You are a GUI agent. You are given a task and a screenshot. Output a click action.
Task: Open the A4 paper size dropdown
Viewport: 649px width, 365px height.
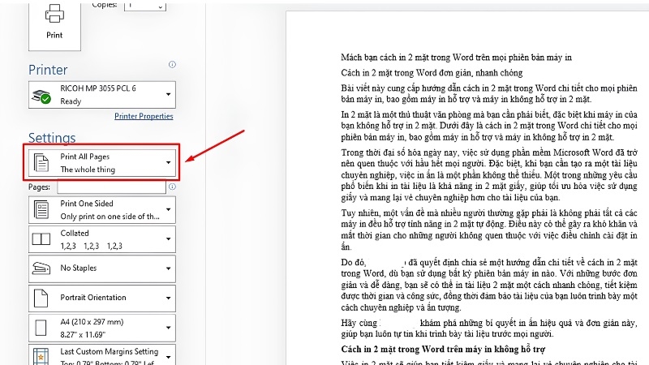[102, 328]
